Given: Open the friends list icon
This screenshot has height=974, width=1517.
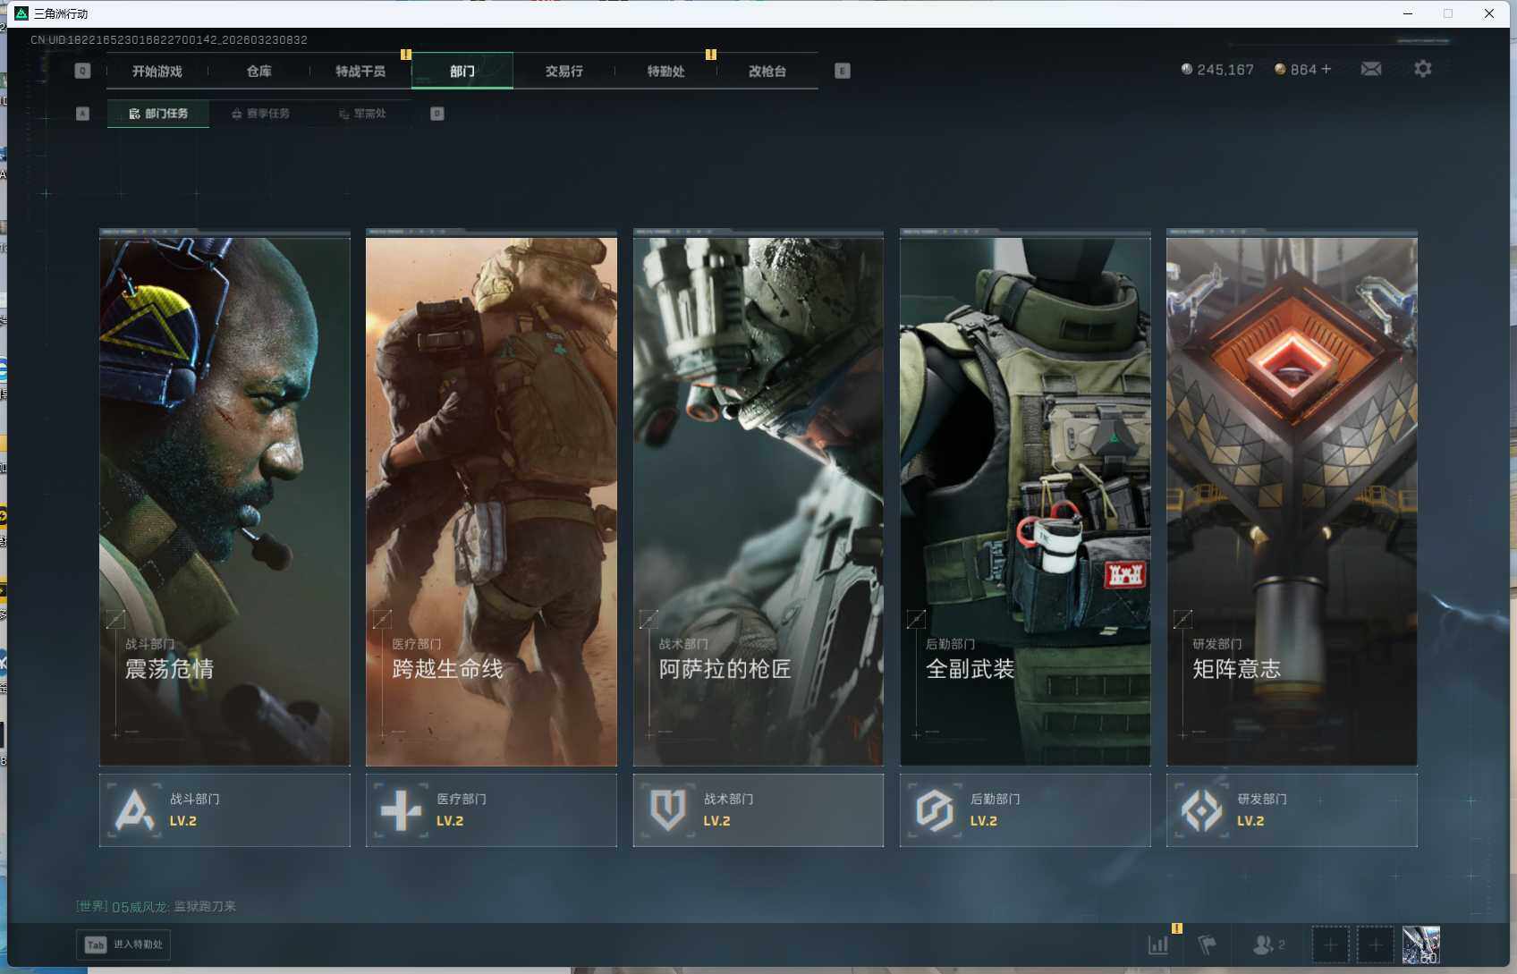Looking at the screenshot, I should 1264,944.
